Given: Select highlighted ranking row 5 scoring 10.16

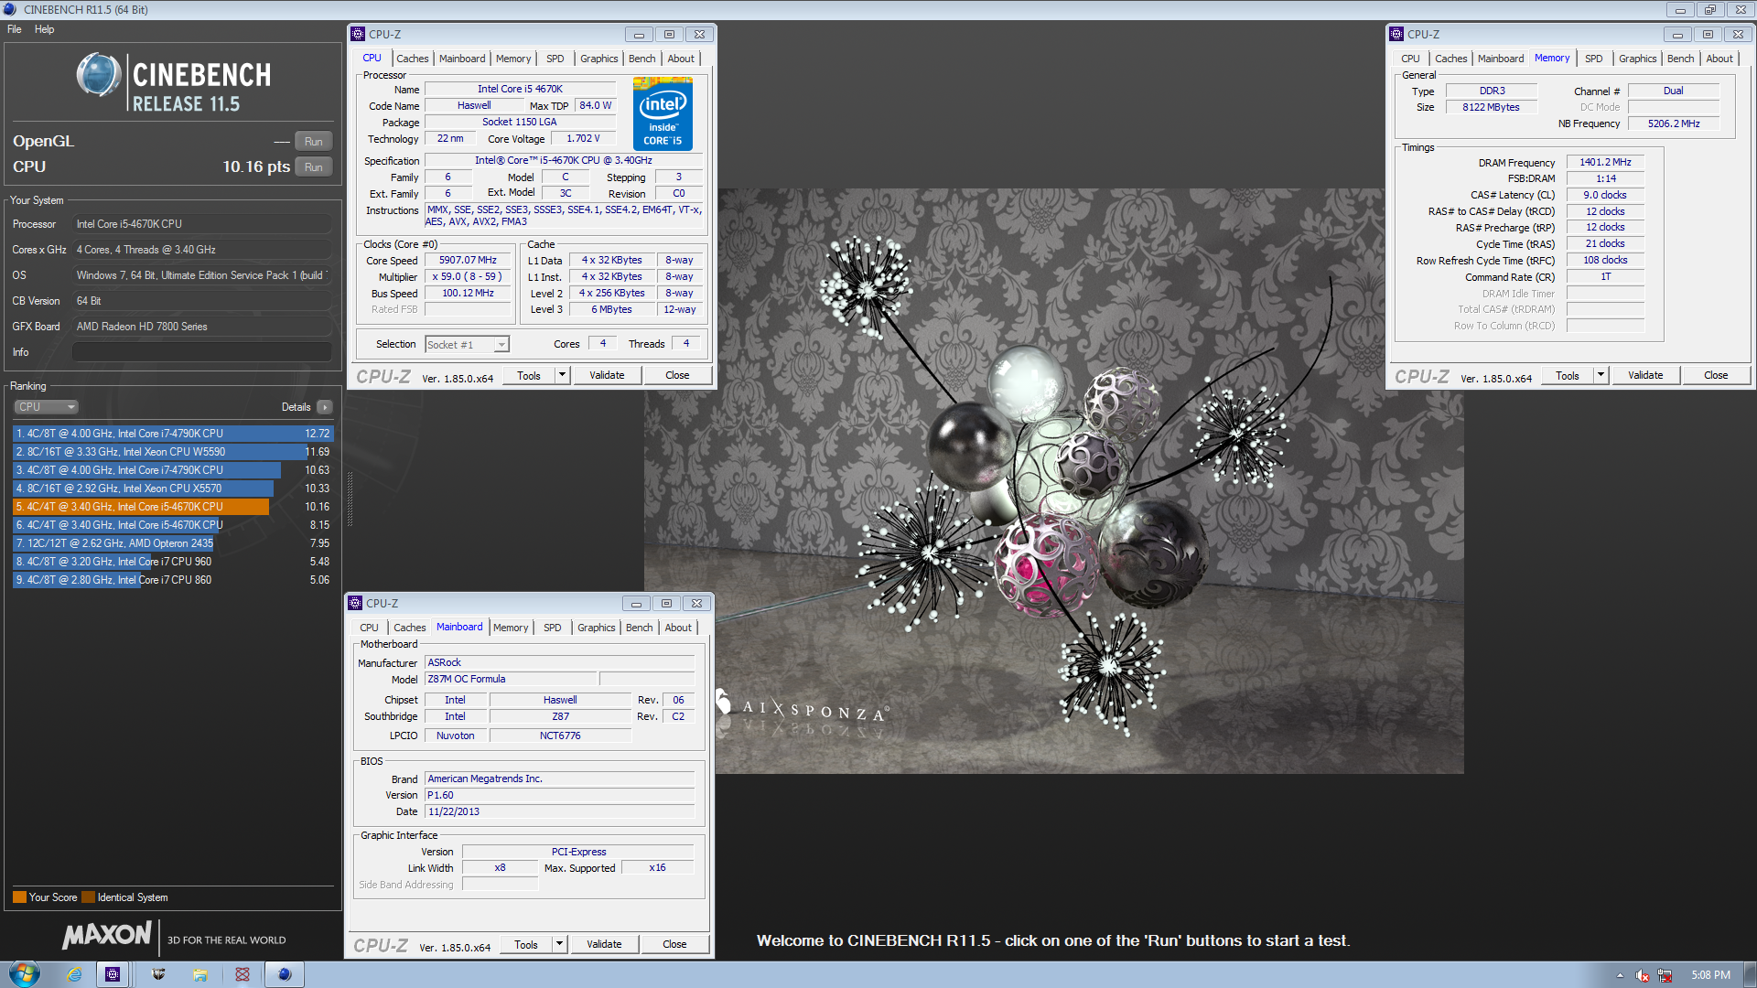Looking at the screenshot, I should pyautogui.click(x=173, y=507).
